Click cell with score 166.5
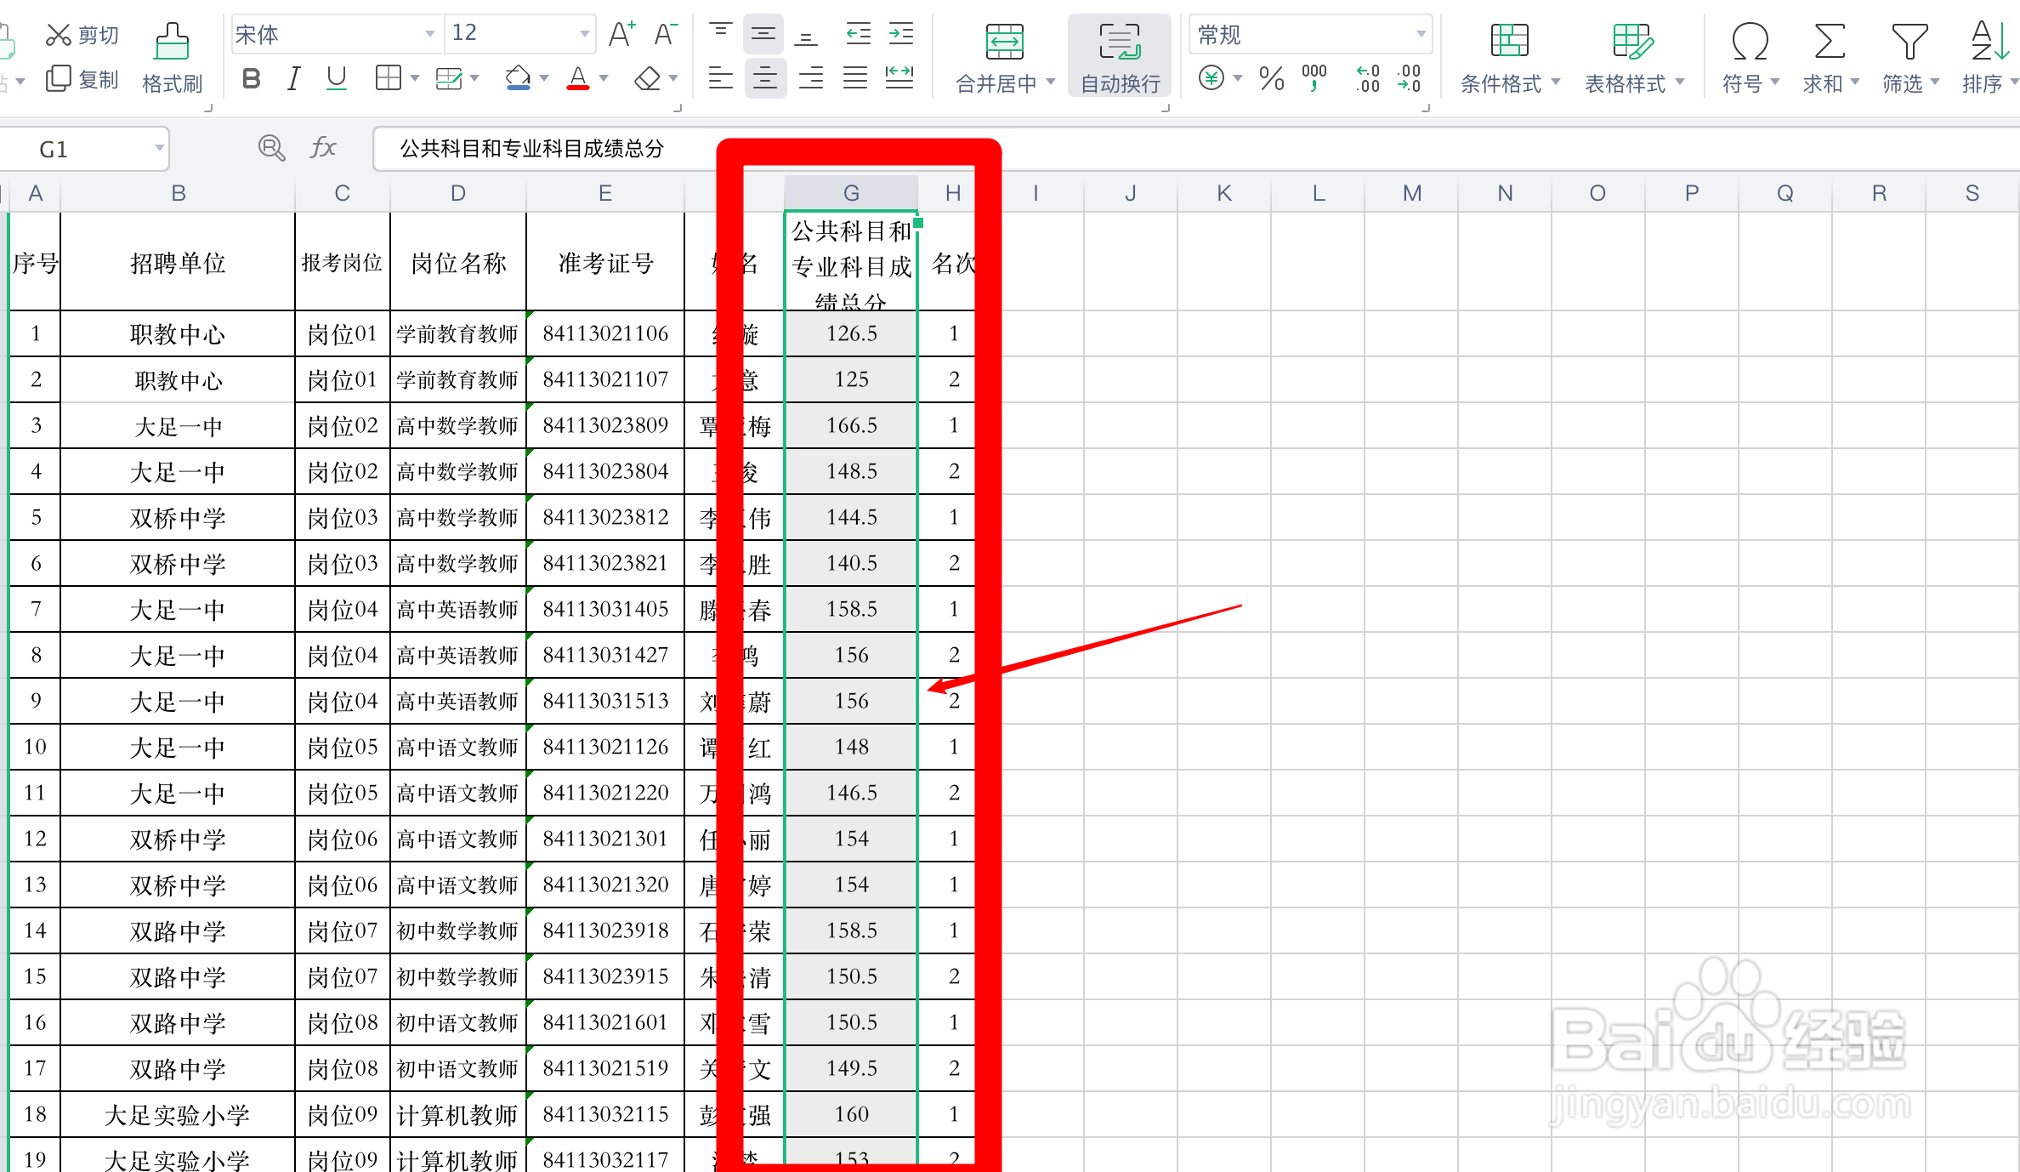The height and width of the screenshot is (1172, 2020). (851, 425)
